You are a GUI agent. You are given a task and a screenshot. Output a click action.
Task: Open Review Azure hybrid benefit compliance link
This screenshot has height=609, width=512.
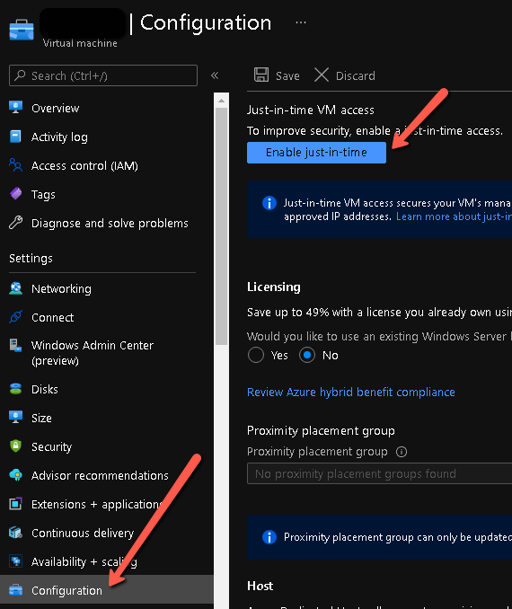pos(351,392)
